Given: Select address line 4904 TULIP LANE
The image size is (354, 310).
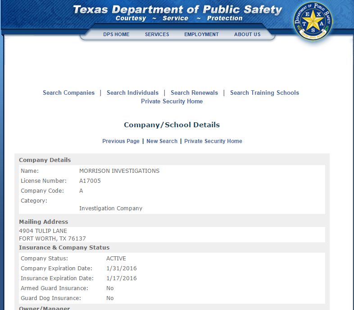Looking at the screenshot, I should click(x=43, y=231).
